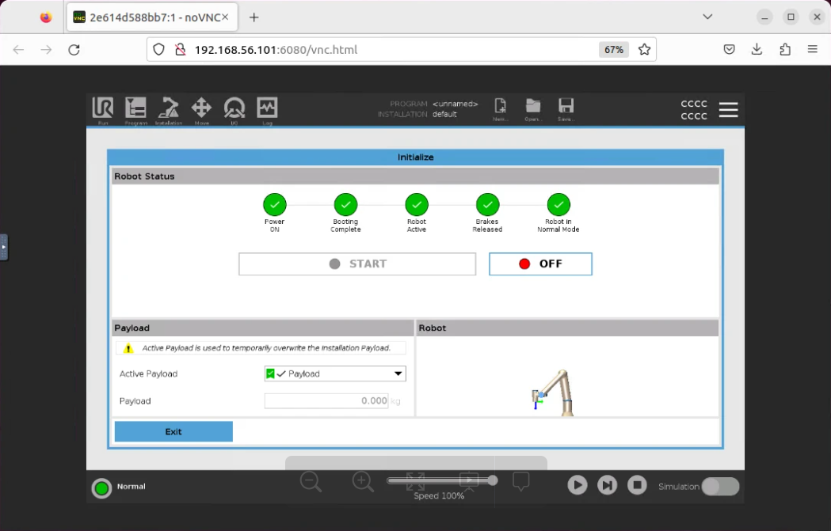831x531 pixels.
Task: Click the Payload kg input field
Action: point(326,400)
